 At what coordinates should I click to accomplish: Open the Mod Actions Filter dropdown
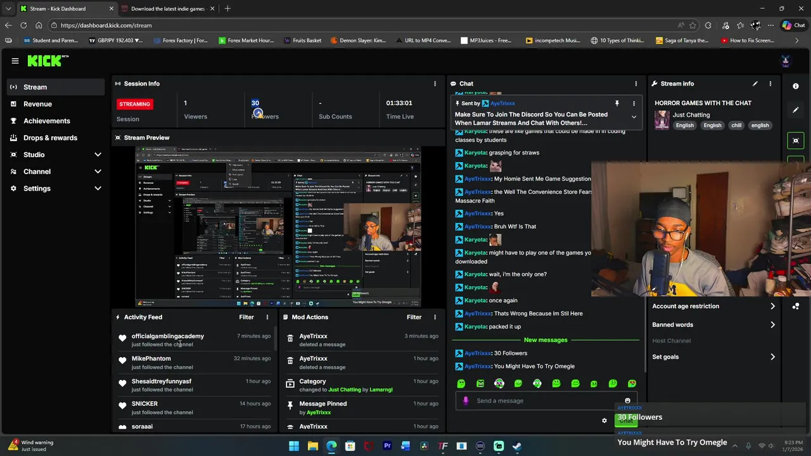click(x=414, y=317)
